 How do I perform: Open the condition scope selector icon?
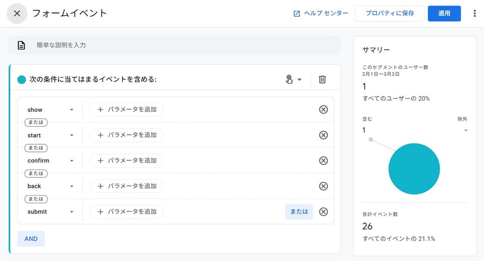point(293,79)
